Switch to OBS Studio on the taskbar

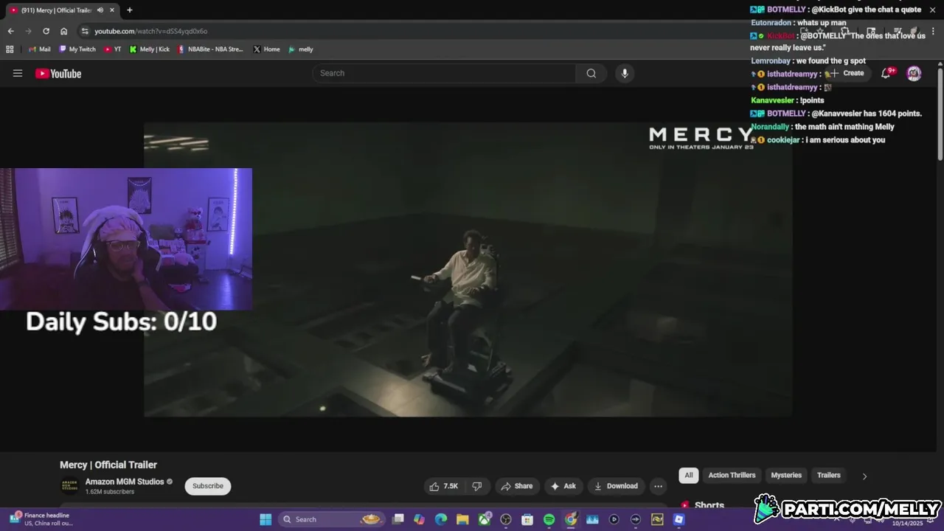(x=506, y=519)
